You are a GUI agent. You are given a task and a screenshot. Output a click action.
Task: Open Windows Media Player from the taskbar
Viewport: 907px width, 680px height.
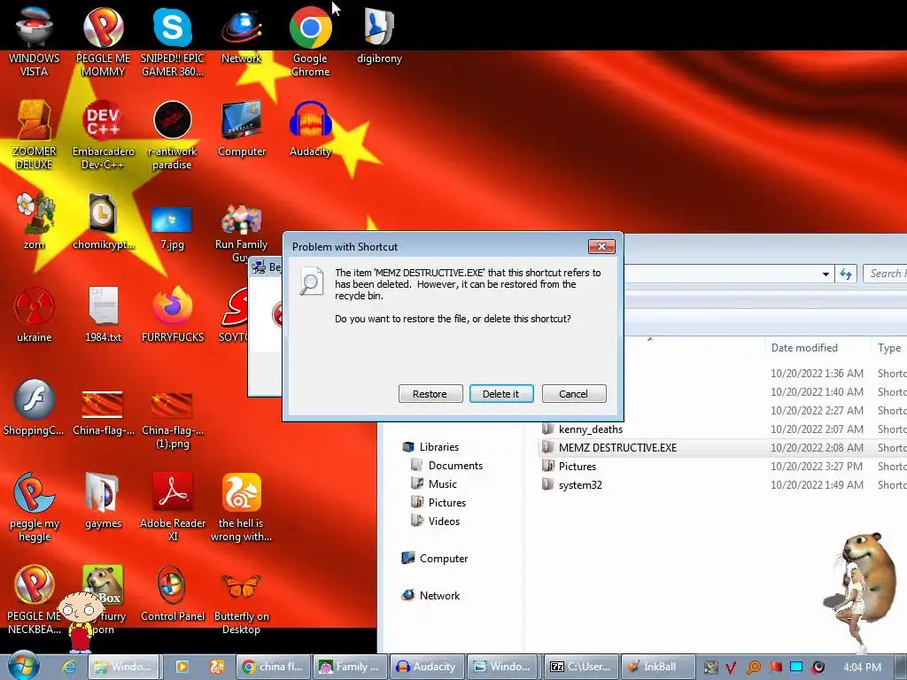(182, 667)
